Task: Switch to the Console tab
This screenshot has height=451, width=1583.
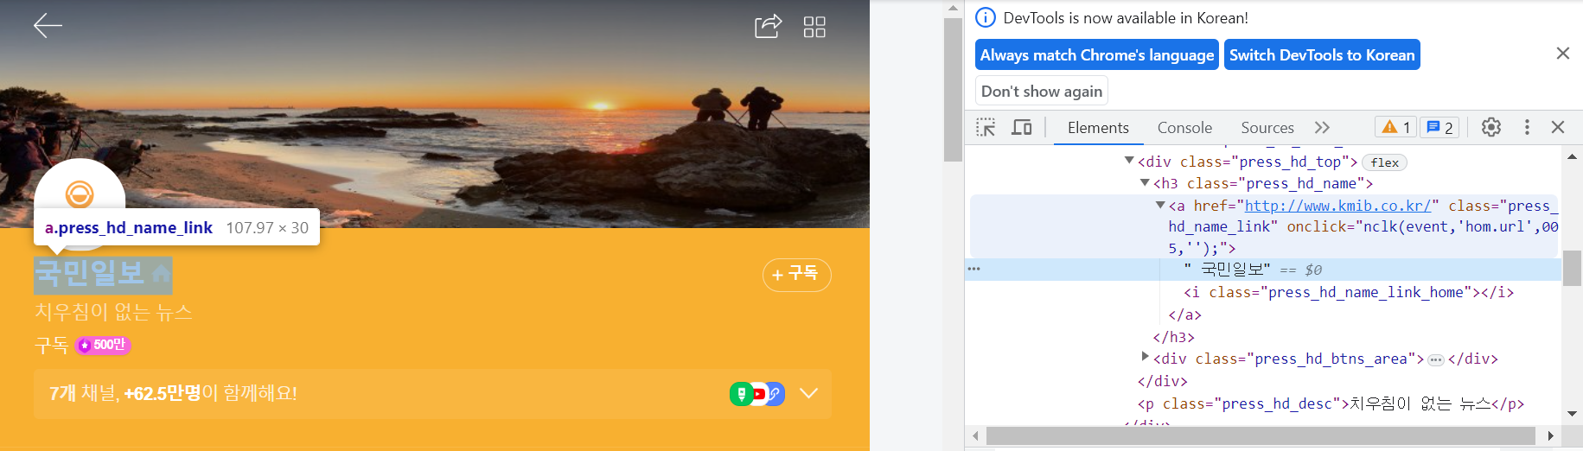Action: pyautogui.click(x=1184, y=128)
